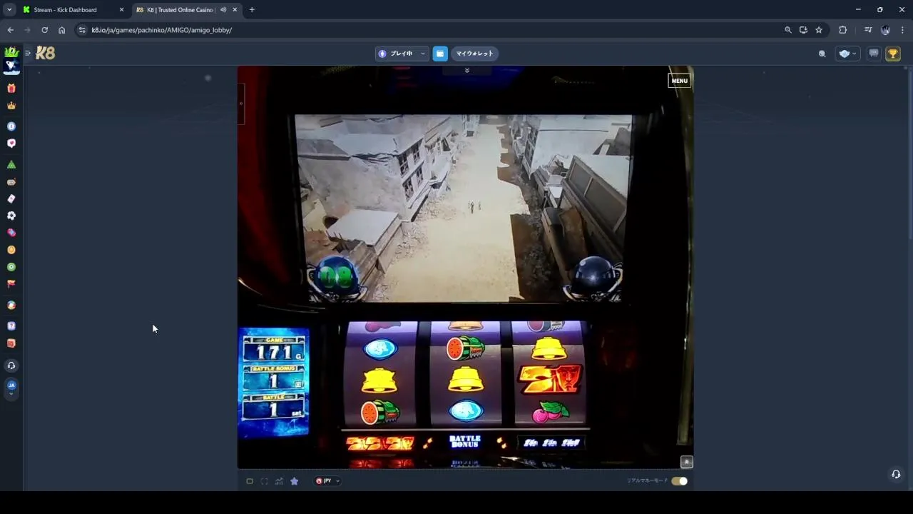Open the browser three-dot menu
913x514 pixels.
(x=903, y=30)
